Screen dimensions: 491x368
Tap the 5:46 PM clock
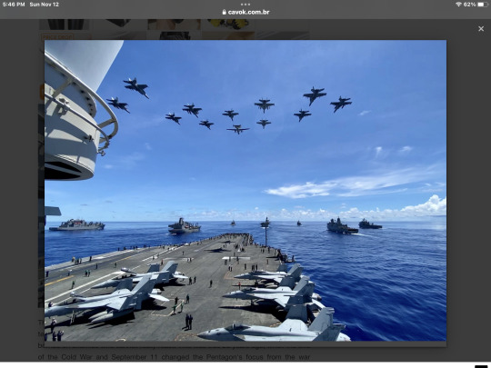point(14,5)
